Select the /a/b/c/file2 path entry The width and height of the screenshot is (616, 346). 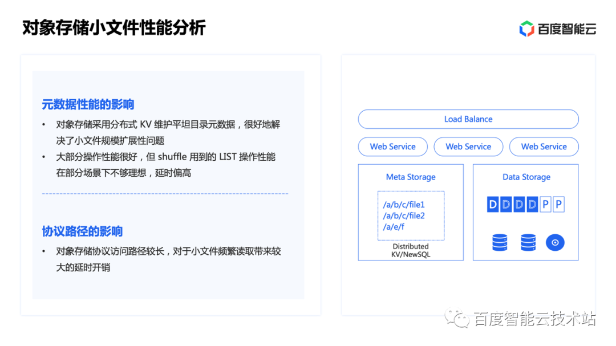[x=404, y=215]
